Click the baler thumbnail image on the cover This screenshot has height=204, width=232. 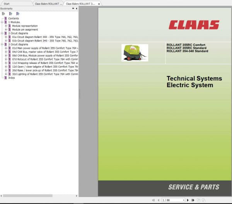(x=135, y=53)
